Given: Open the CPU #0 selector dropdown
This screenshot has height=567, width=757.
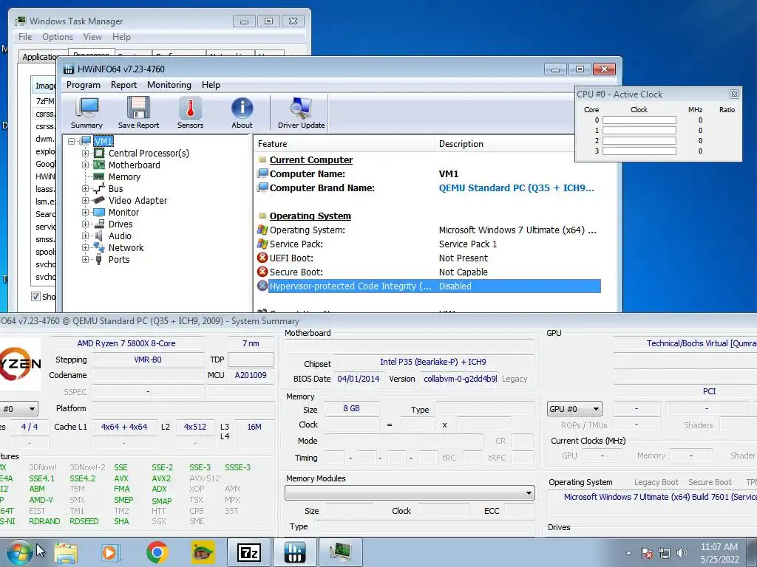Looking at the screenshot, I should 19,409.
